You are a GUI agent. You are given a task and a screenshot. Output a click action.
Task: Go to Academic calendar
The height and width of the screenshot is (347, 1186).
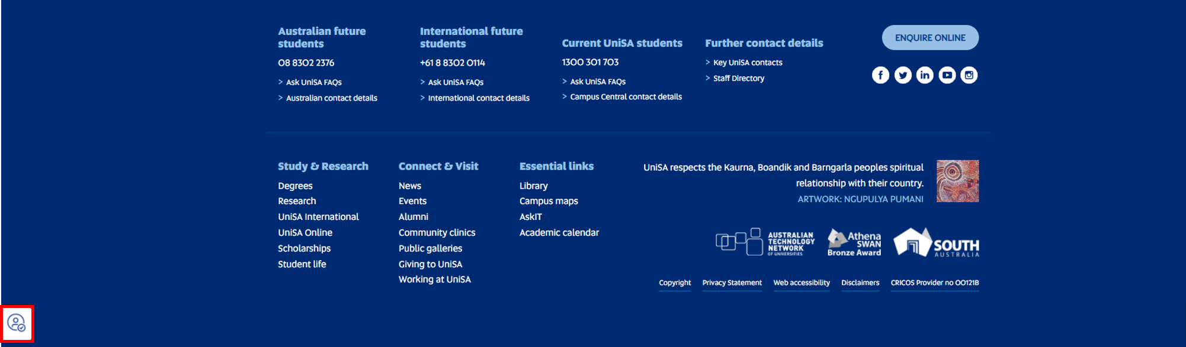click(559, 233)
